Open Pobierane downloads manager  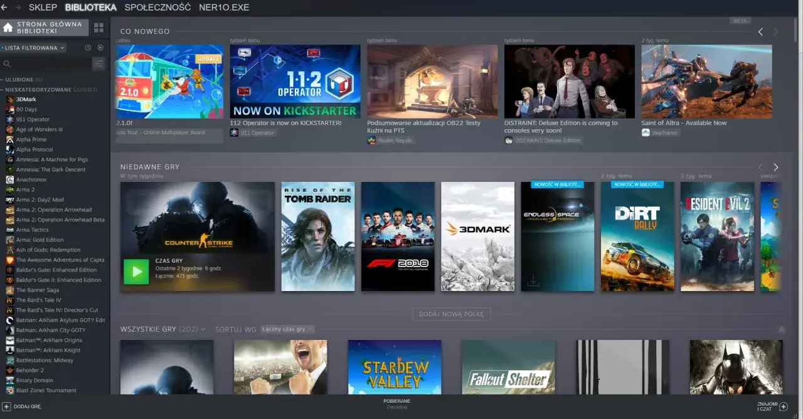396,403
